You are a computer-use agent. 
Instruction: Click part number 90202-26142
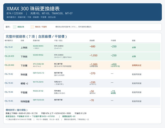click(x=38, y=91)
